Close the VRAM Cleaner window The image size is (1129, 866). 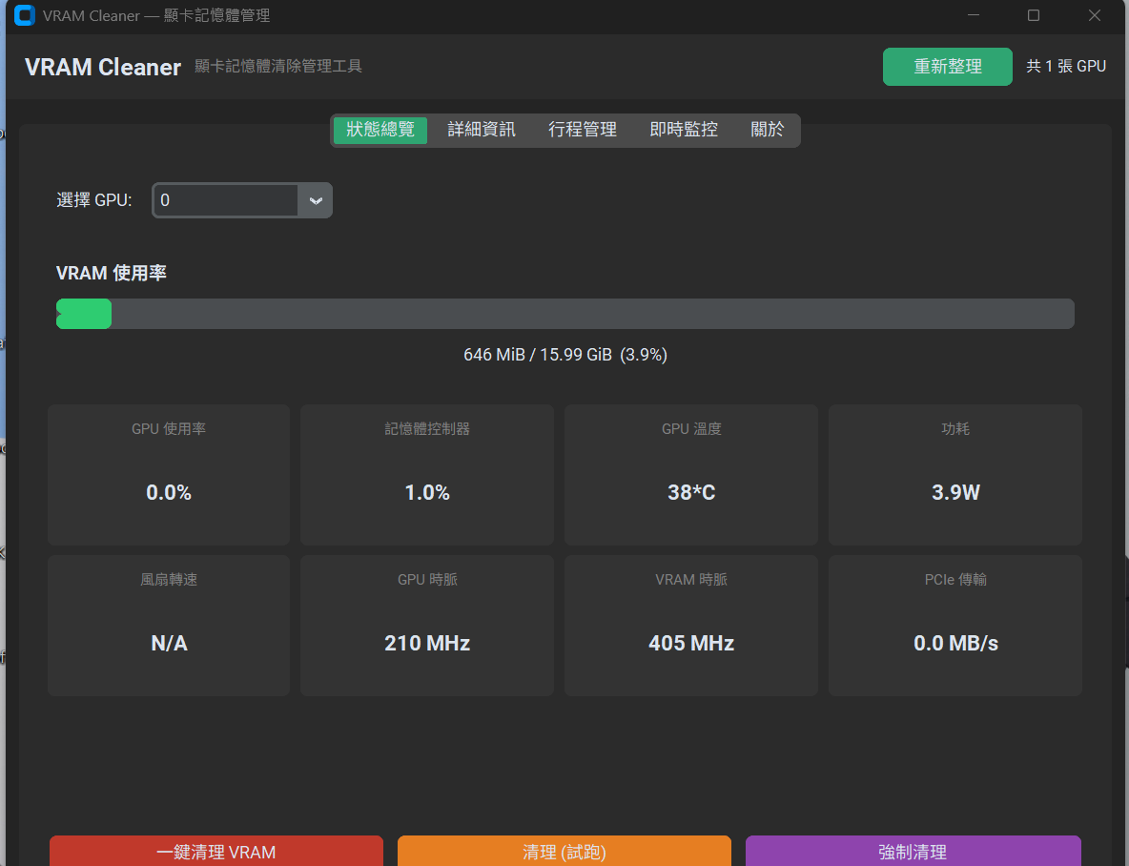coord(1095,15)
